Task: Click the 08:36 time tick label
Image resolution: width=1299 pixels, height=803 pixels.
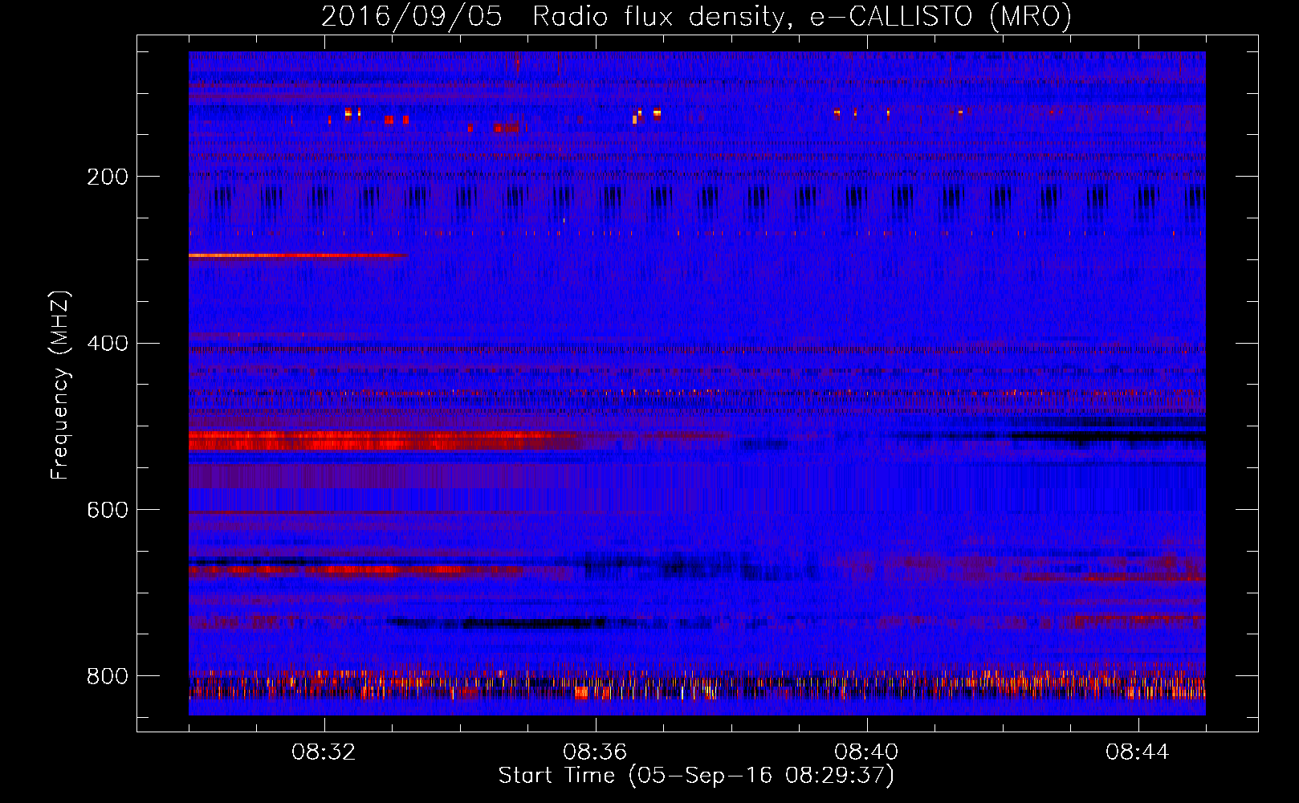Action: (595, 752)
